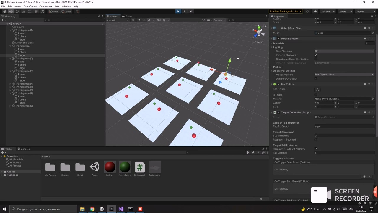Open File Explorer from the taskbar
Screen dimensions: 378x213
[82, 209]
